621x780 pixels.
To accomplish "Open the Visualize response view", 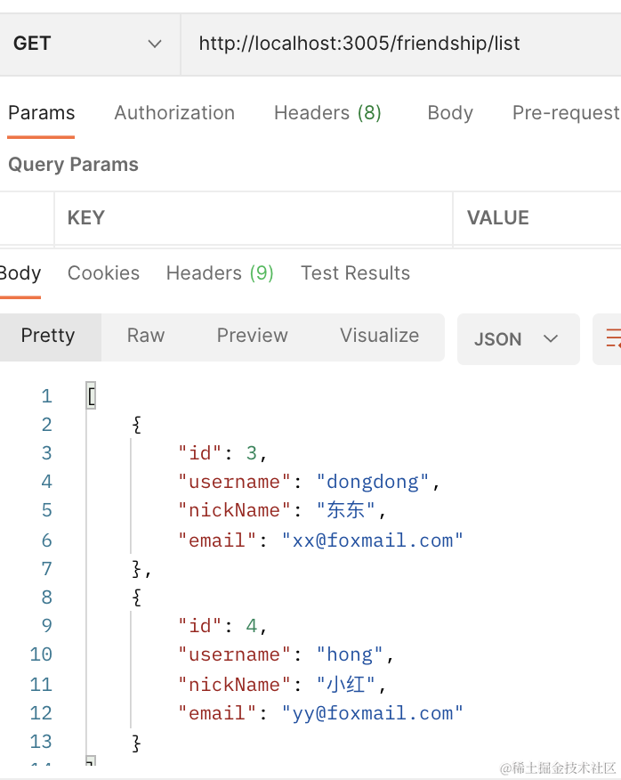I will click(x=379, y=336).
